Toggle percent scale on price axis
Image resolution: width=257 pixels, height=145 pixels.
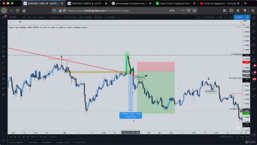(x=238, y=137)
